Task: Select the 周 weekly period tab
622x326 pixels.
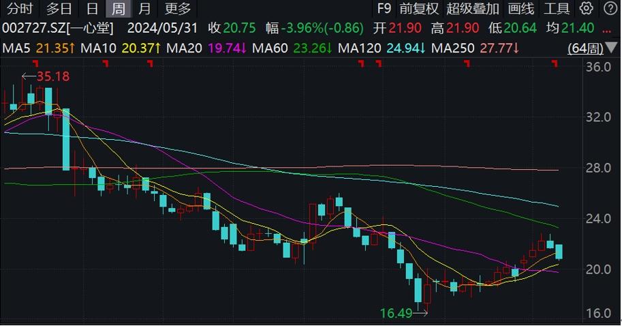Action: point(119,9)
